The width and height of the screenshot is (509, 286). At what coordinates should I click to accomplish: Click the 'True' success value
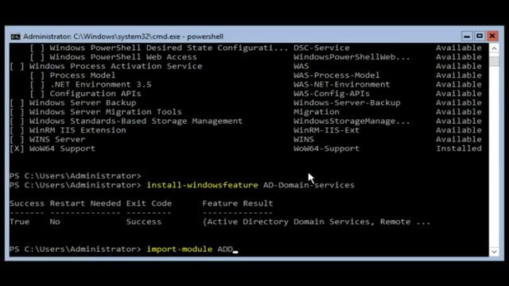click(x=19, y=222)
